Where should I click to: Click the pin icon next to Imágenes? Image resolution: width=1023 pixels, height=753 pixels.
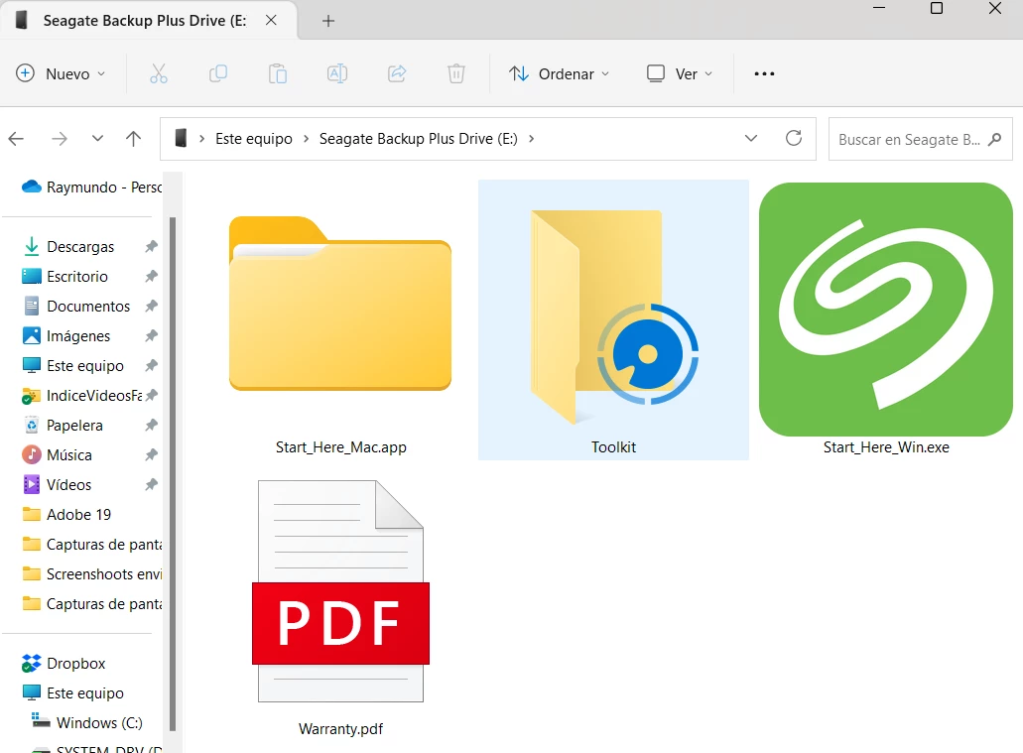(x=152, y=336)
